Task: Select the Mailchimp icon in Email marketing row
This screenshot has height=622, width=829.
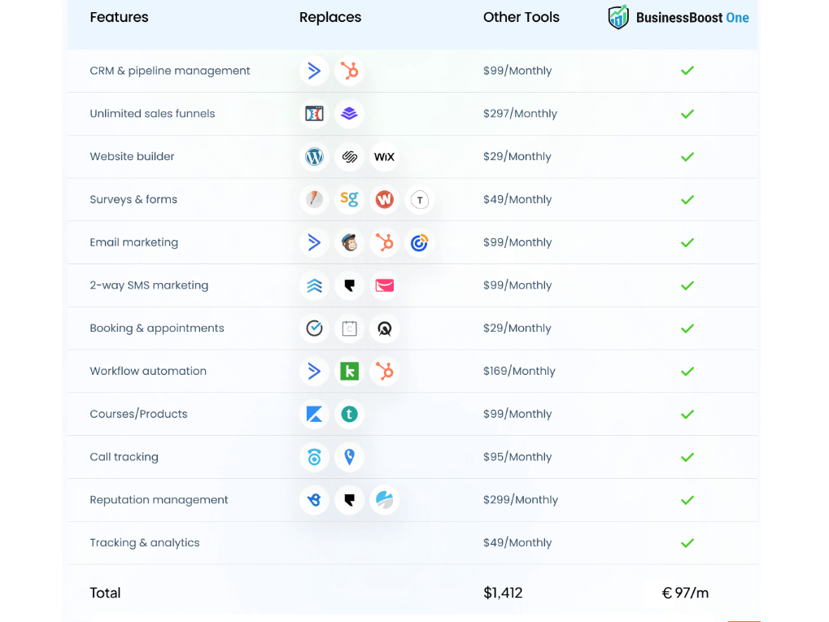Action: (349, 242)
